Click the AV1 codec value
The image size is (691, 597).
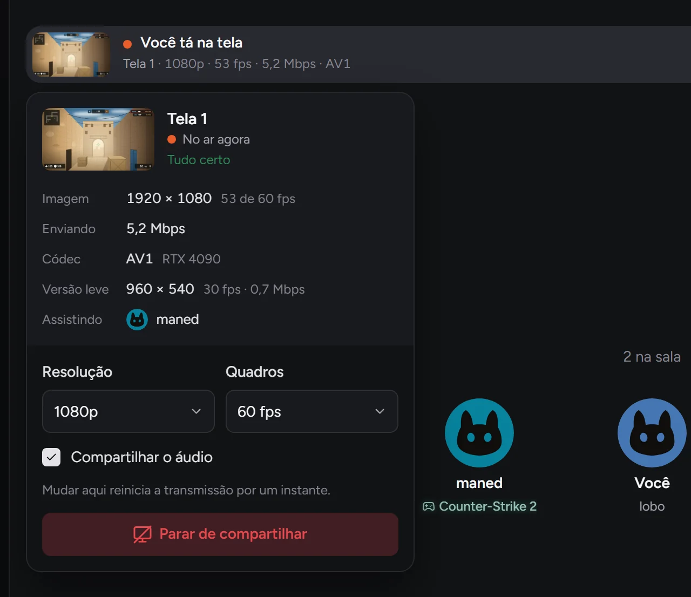tap(139, 259)
